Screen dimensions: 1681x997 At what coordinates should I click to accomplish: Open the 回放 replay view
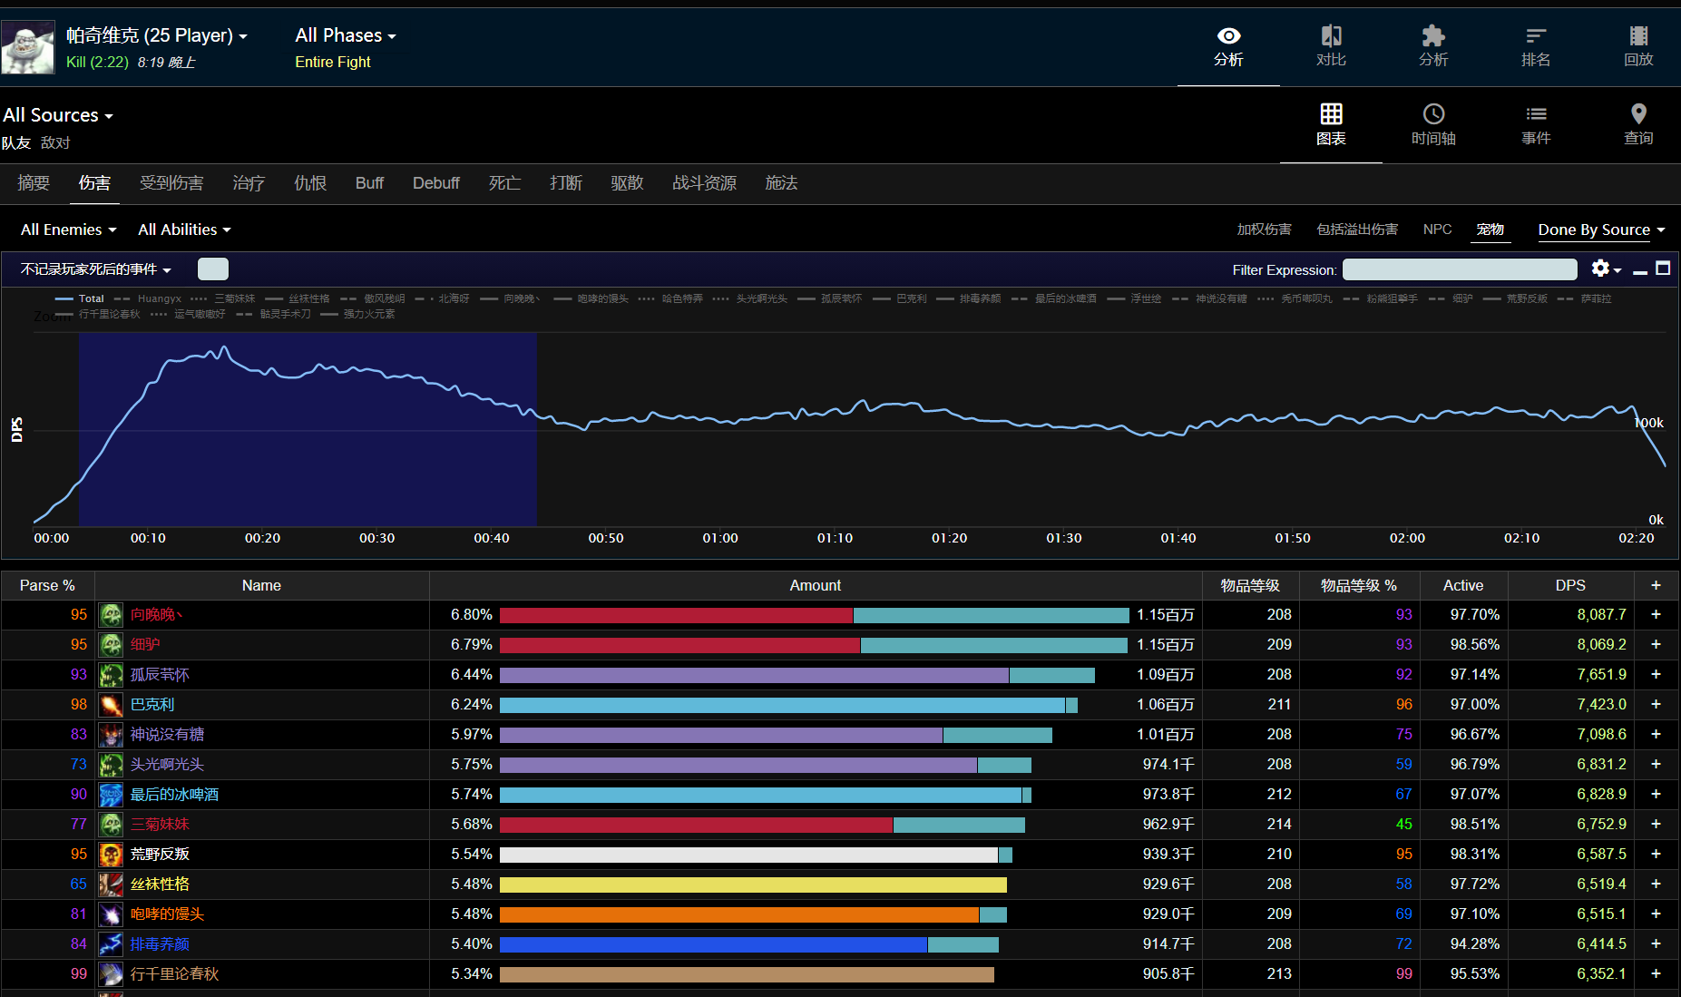coord(1638,47)
